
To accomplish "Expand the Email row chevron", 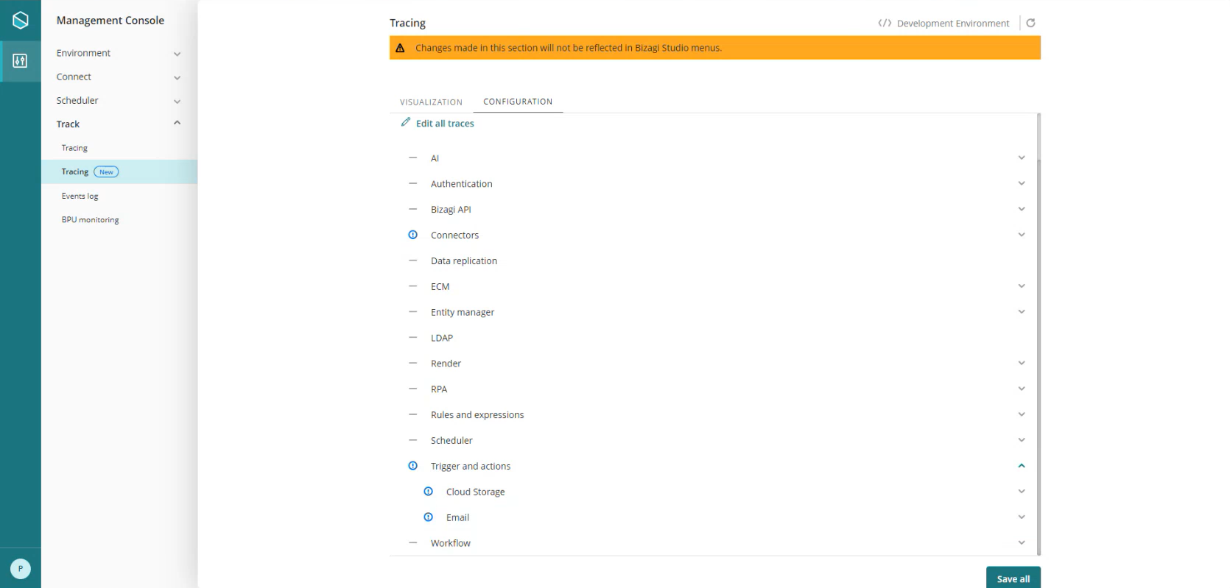I will point(1022,517).
